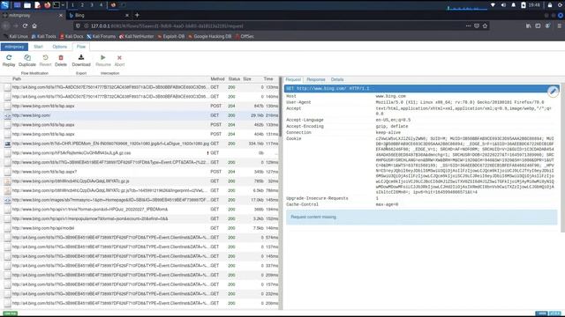This screenshot has height=317, width=565.
Task: Show sidebars icon in Firefox toolbar
Action: coord(538,26)
